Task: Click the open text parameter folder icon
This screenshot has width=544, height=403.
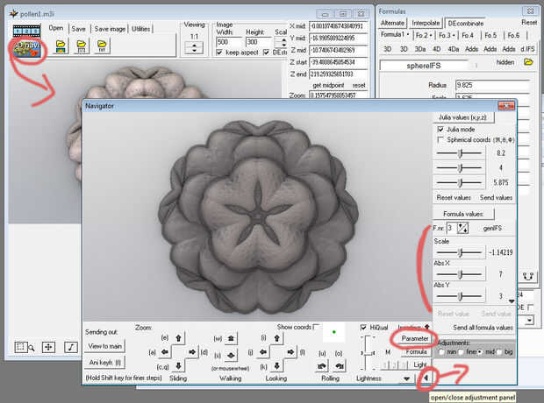Action: point(102,46)
